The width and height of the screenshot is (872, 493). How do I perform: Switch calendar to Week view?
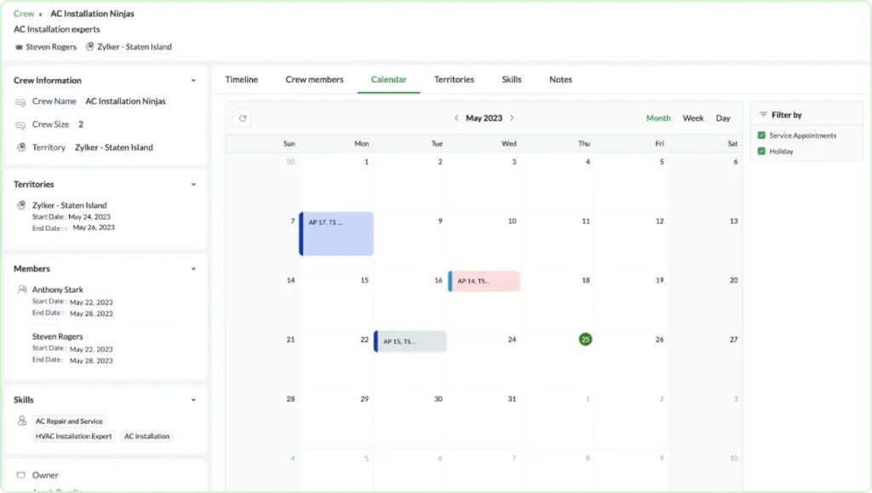pyautogui.click(x=693, y=118)
